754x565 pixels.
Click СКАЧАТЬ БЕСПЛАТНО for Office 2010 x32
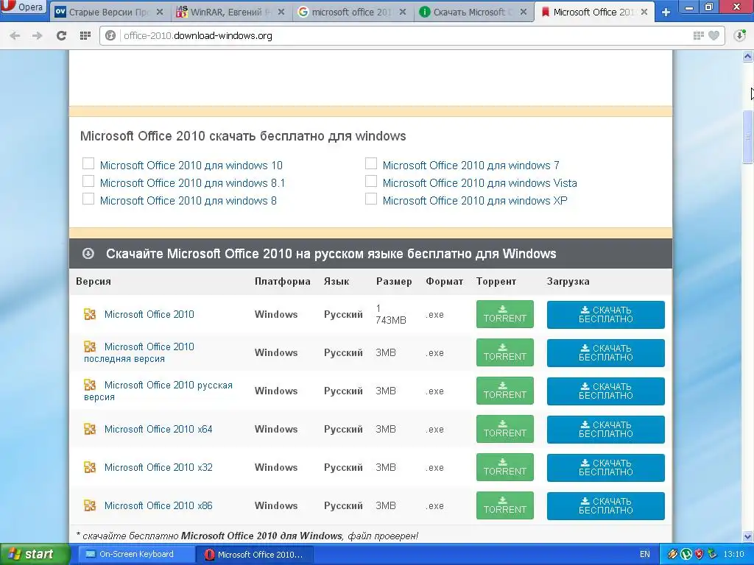coord(606,467)
